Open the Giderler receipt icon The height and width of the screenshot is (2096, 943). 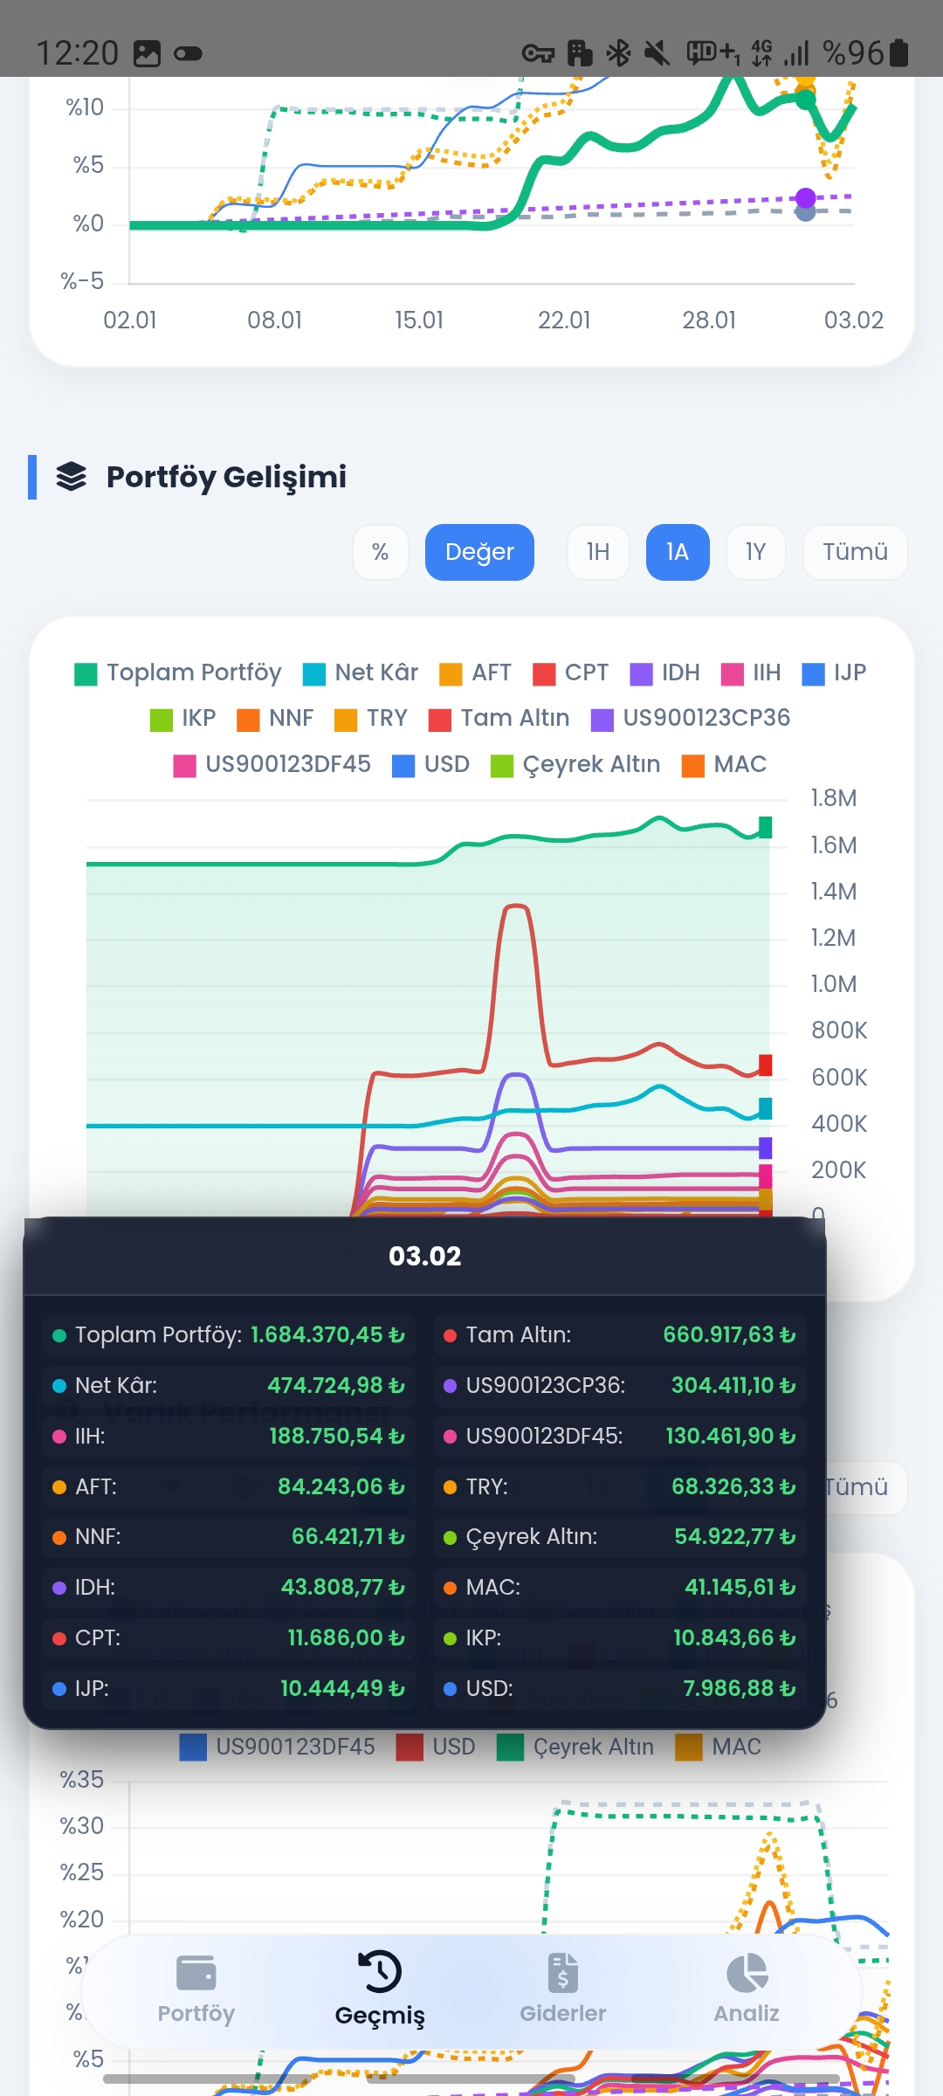pos(563,1973)
